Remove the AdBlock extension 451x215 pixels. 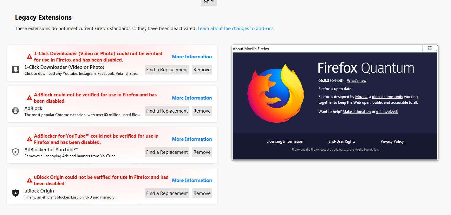tap(202, 111)
